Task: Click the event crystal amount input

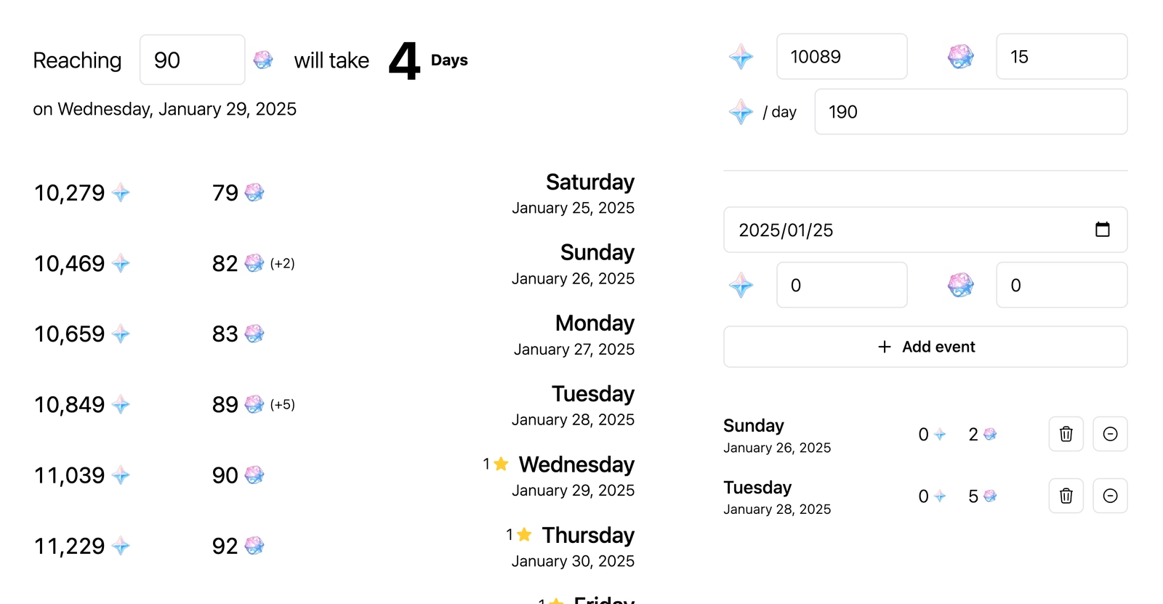Action: click(x=1061, y=285)
